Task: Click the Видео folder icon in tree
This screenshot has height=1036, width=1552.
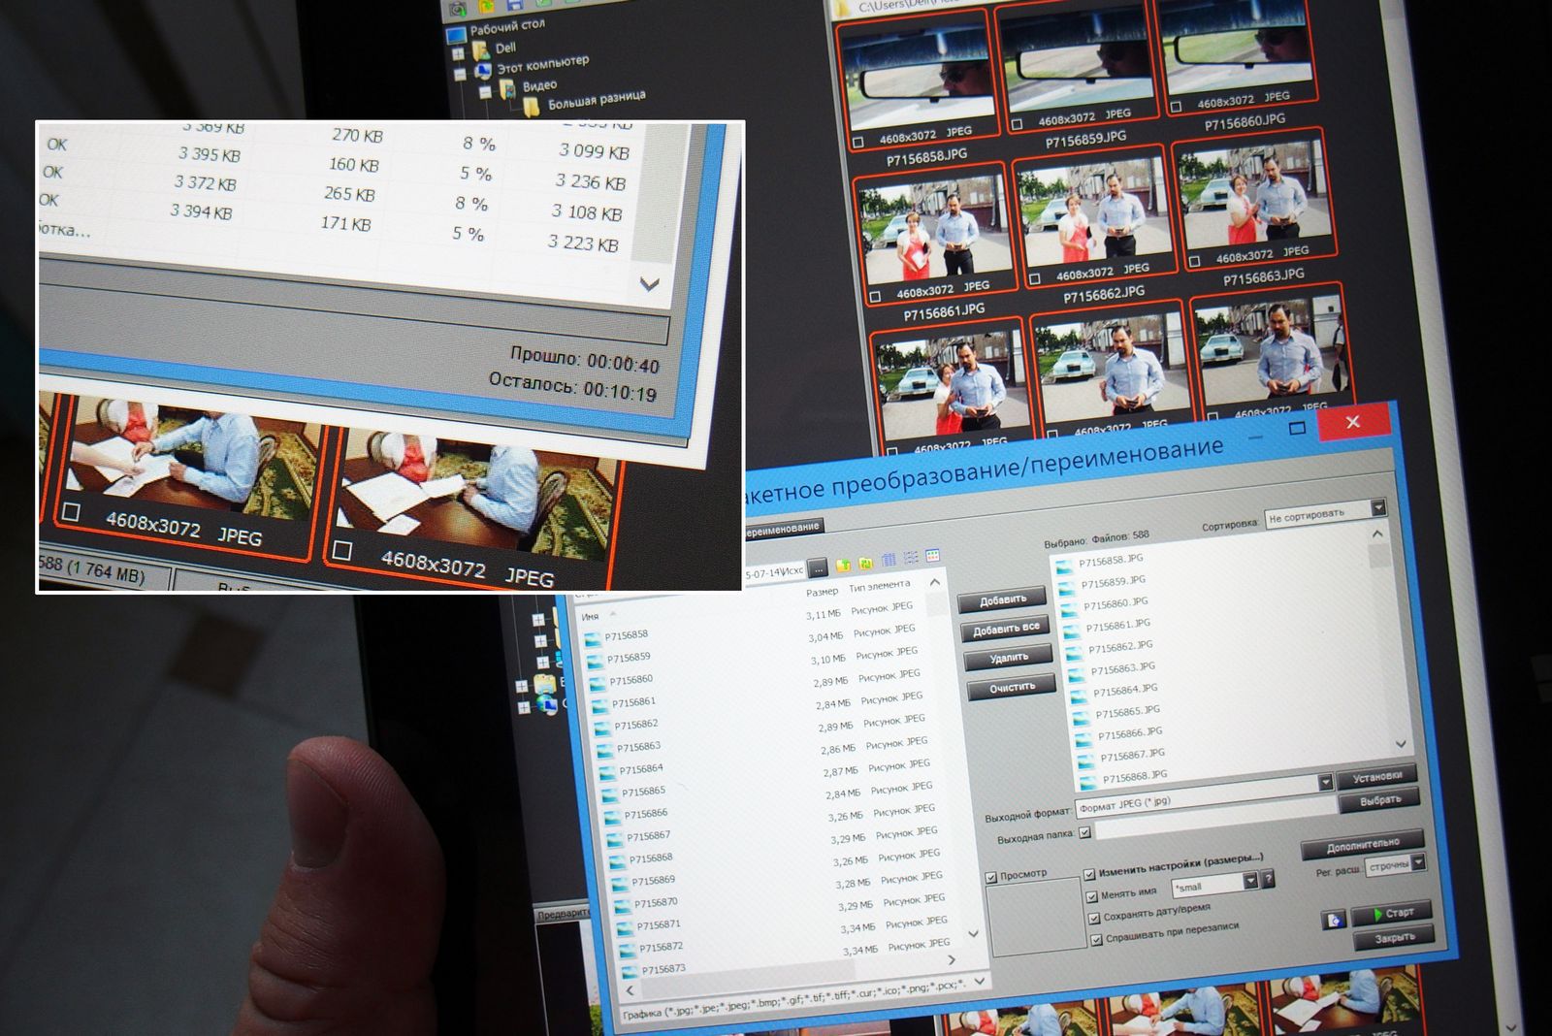Action: click(508, 89)
